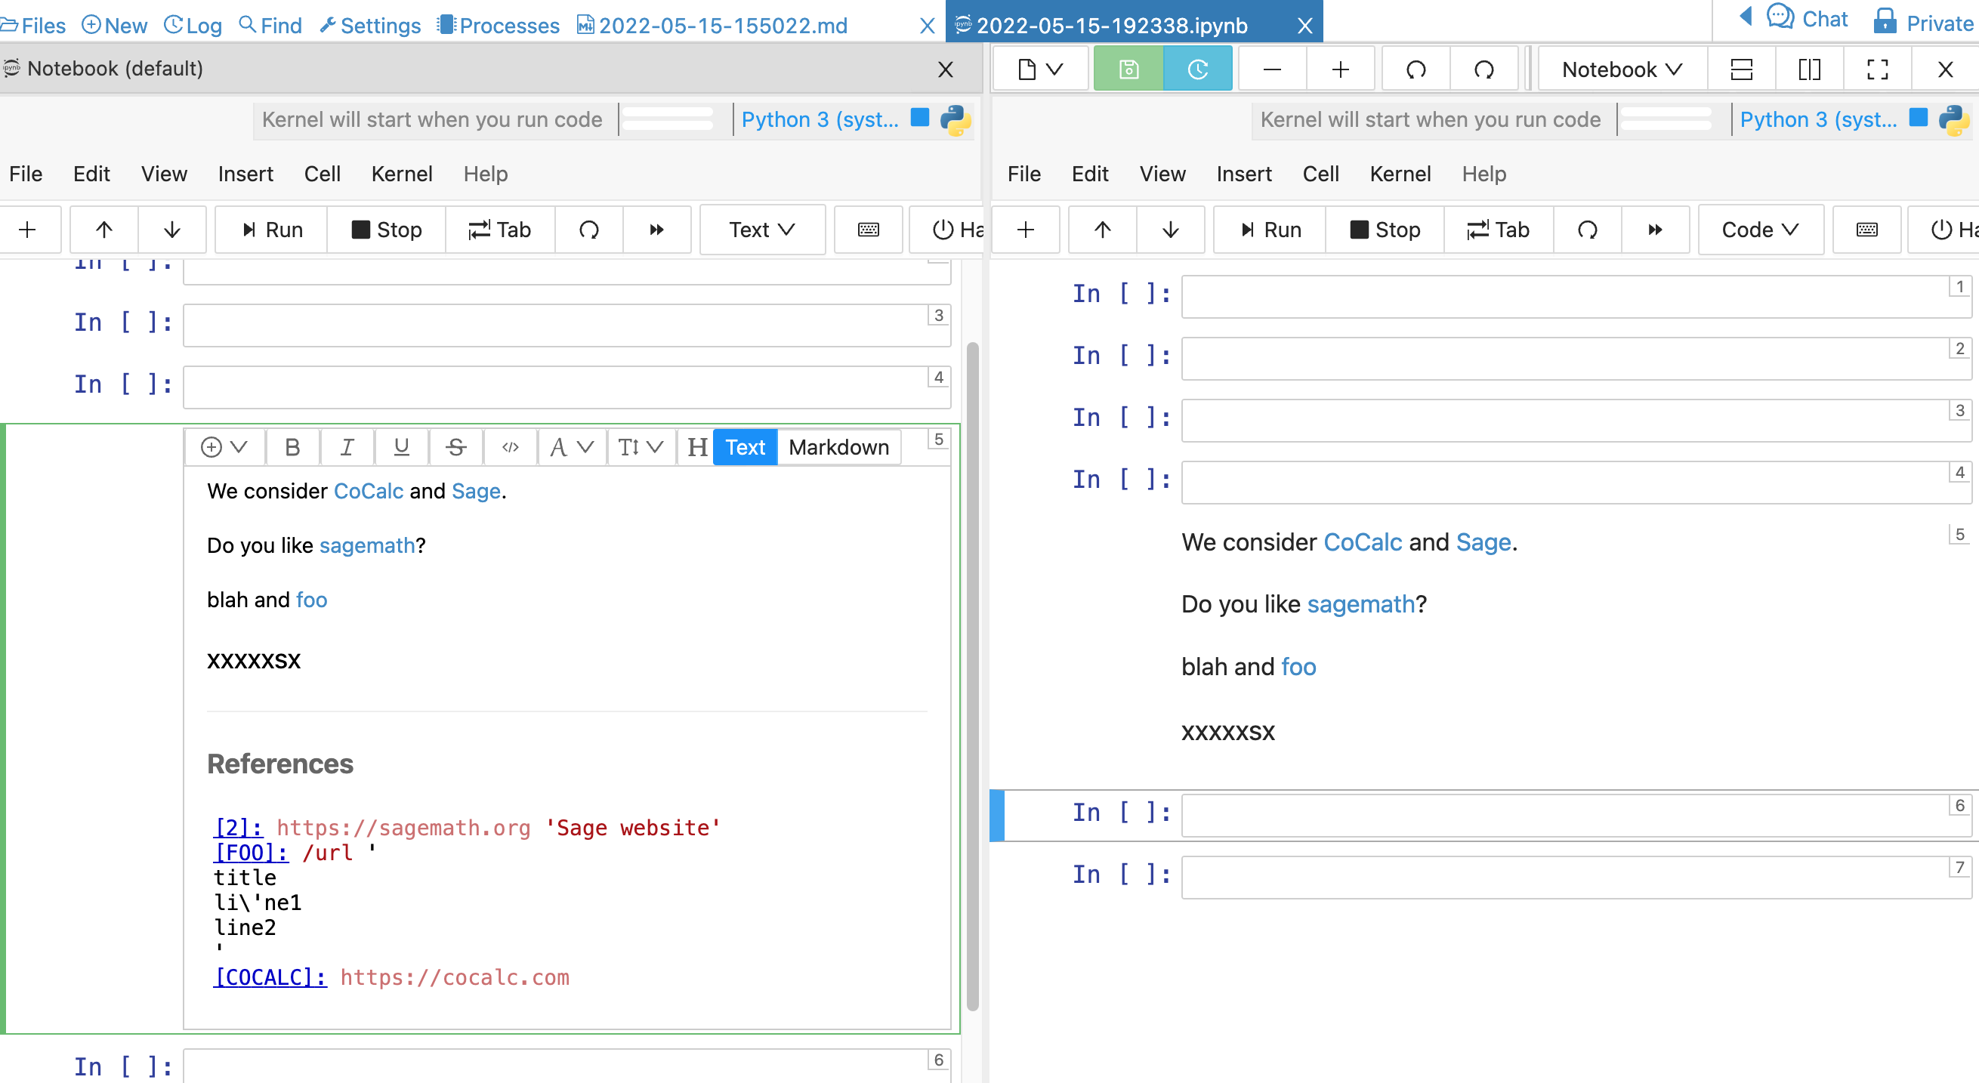The height and width of the screenshot is (1083, 1979).
Task: Keep the cell editor in Text mode
Action: click(745, 447)
